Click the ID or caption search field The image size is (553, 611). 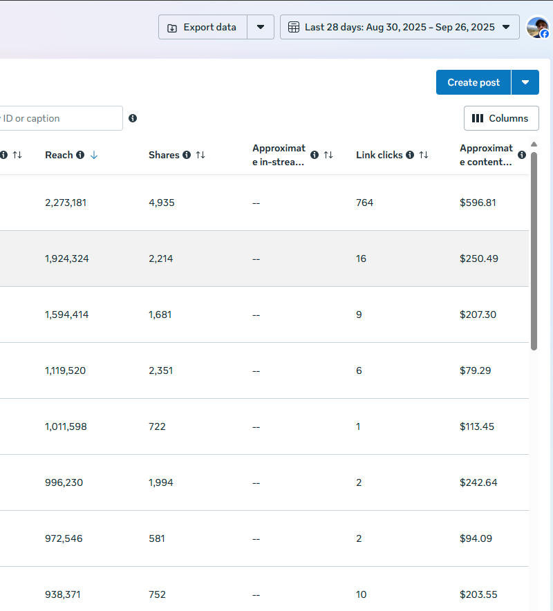coord(61,118)
